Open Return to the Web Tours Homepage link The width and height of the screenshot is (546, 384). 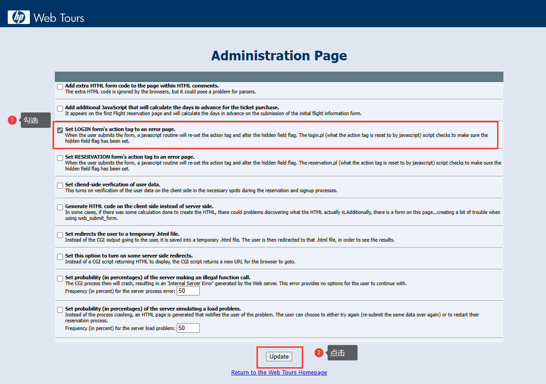279,373
